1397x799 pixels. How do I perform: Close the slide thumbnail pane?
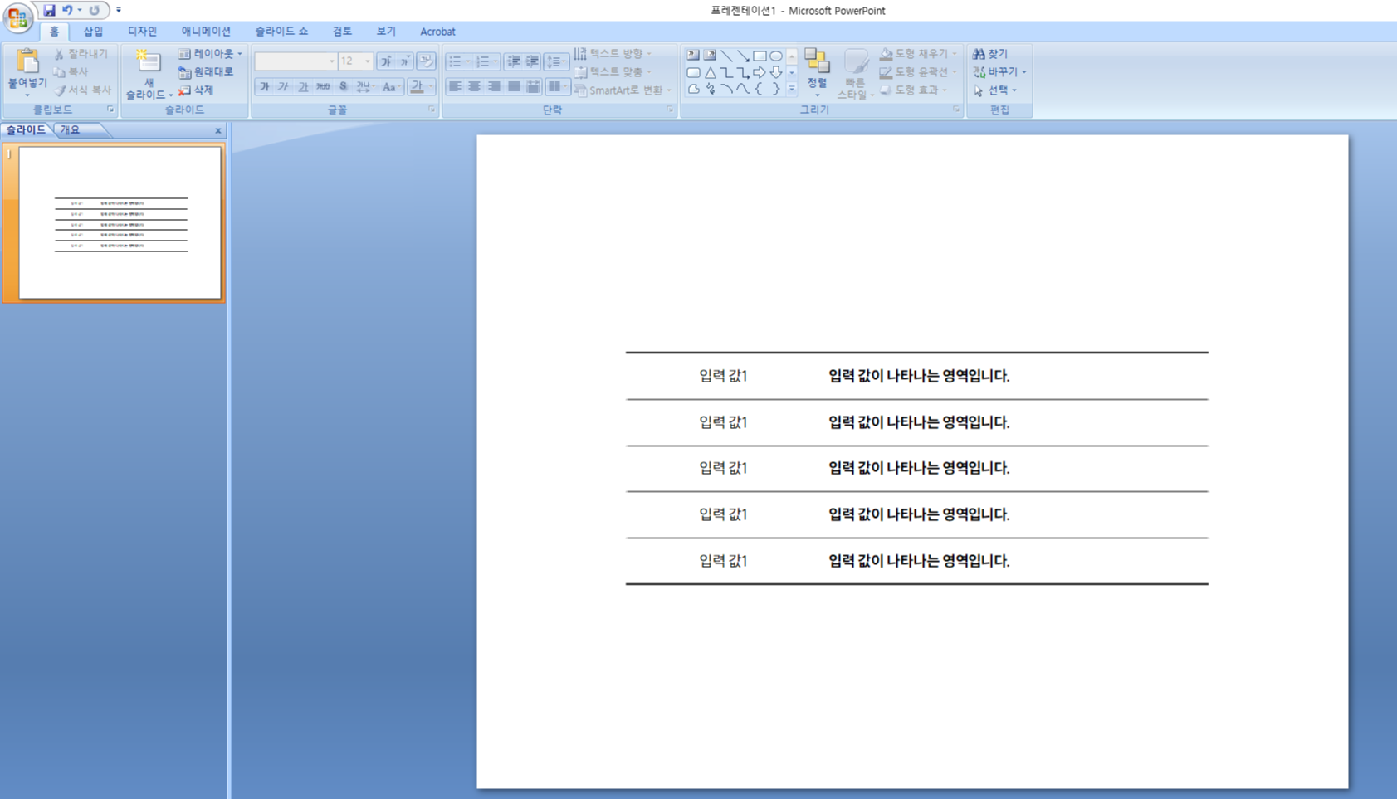tap(218, 130)
